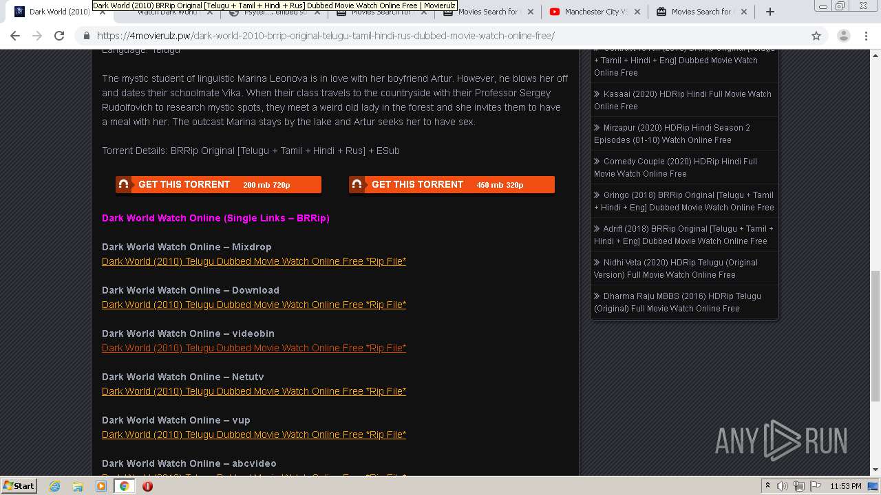Open Adrift (2018) BRRip sidebar link
This screenshot has height=495, width=881.
(683, 234)
